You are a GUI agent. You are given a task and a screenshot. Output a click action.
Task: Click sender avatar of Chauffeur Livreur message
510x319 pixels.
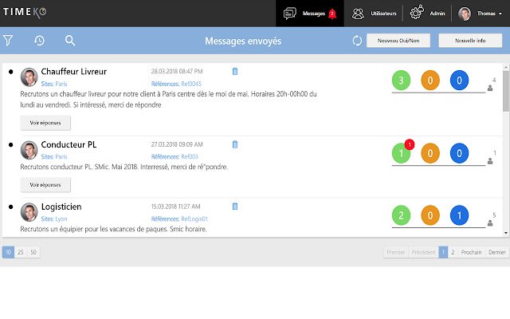coord(29,77)
